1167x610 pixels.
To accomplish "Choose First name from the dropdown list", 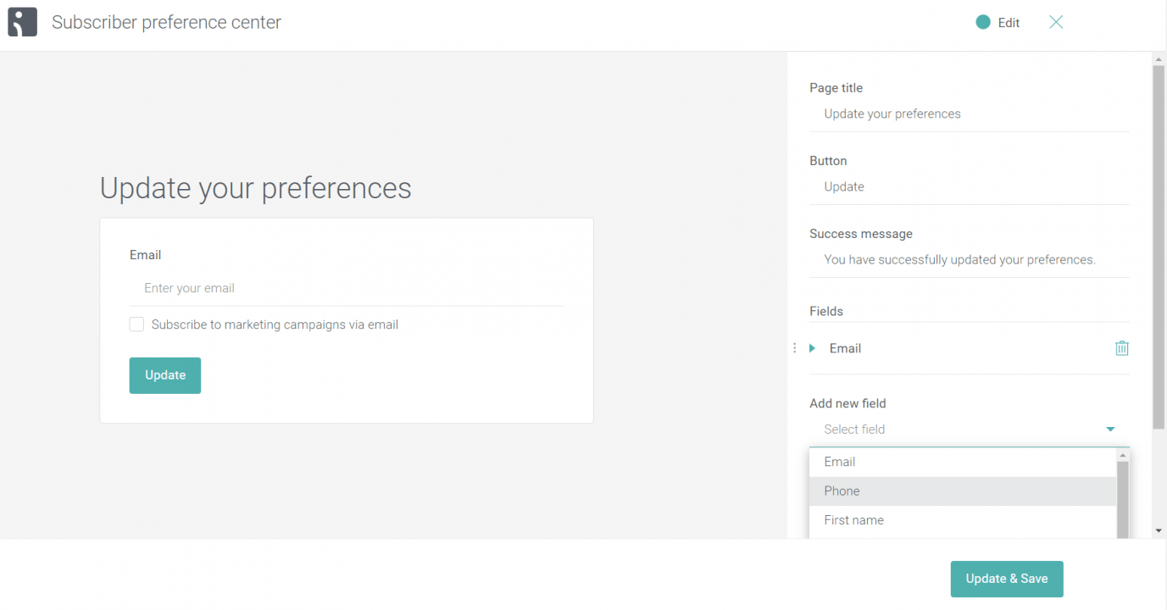I will 963,520.
